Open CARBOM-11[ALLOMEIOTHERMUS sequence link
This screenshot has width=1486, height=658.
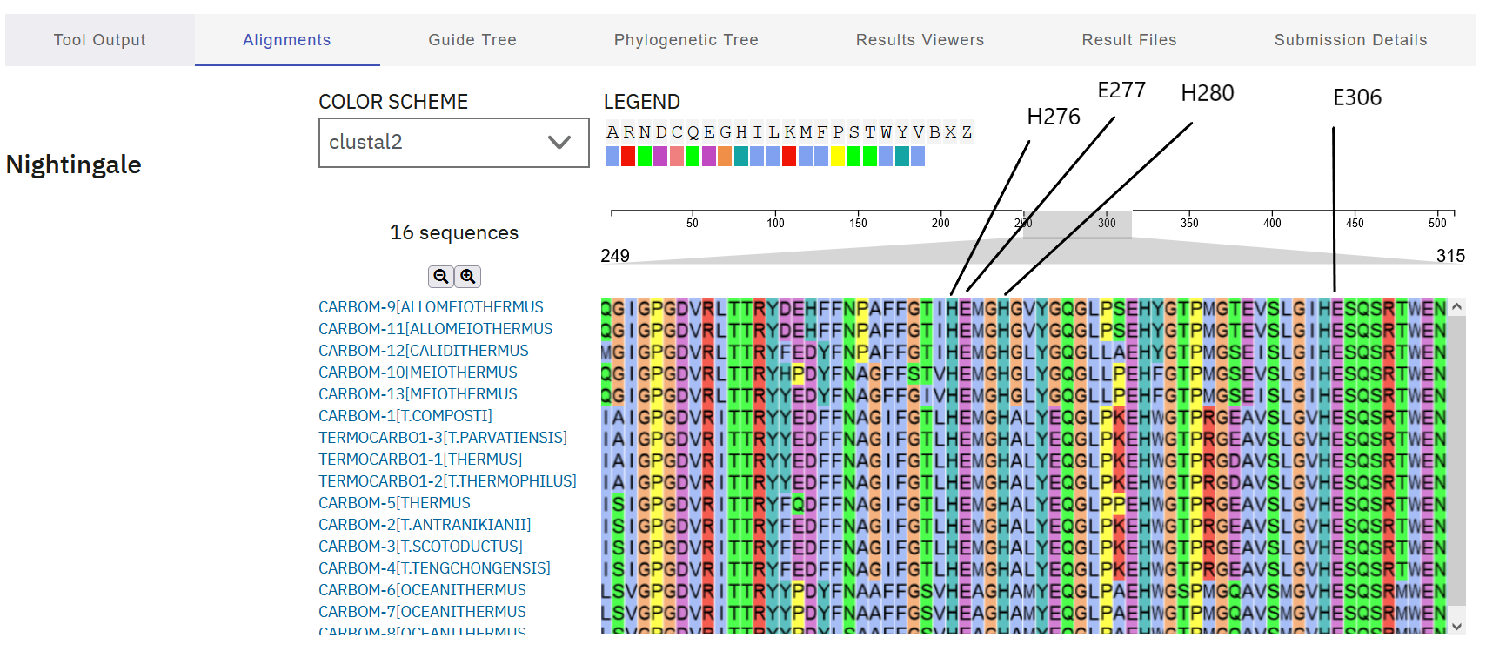pyautogui.click(x=436, y=329)
